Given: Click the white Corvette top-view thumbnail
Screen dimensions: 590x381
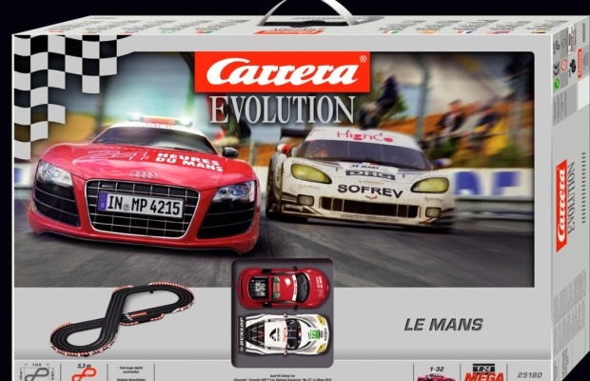Looking at the screenshot, I should pos(284,333).
